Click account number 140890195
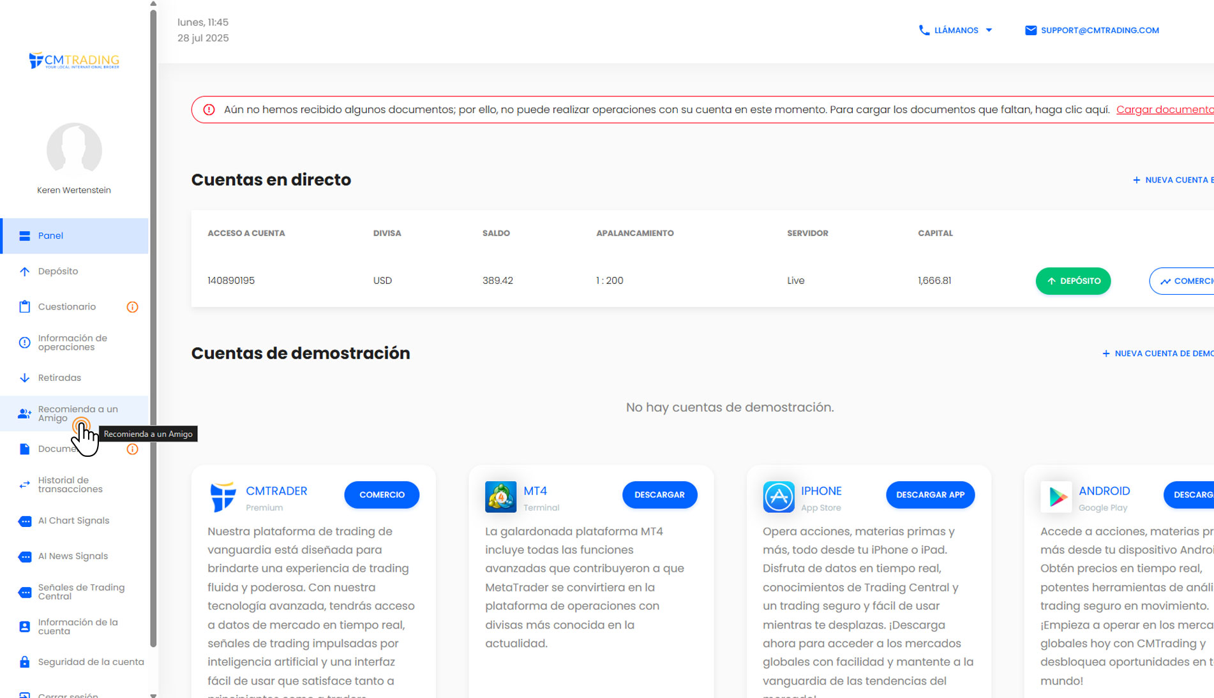The width and height of the screenshot is (1214, 698). coord(231,281)
